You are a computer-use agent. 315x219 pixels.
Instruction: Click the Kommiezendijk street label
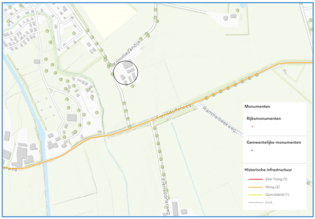click(127, 53)
